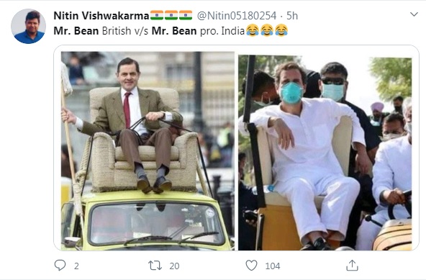Click the first Indian flag emoji
The height and width of the screenshot is (280, 426).
coord(157,15)
